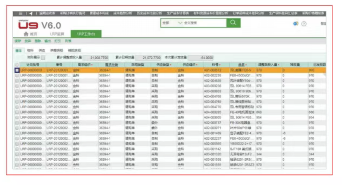
Task: Click the home icon next to 首页
Action: coord(26,34)
